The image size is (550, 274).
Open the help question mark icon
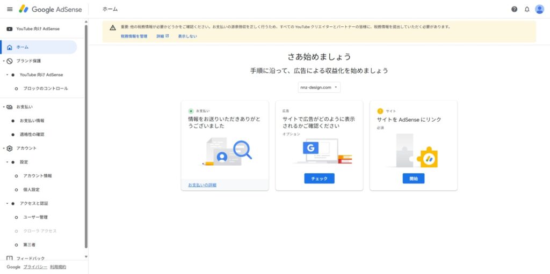click(x=514, y=9)
